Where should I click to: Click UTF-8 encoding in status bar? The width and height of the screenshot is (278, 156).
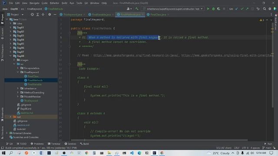coord(245,148)
